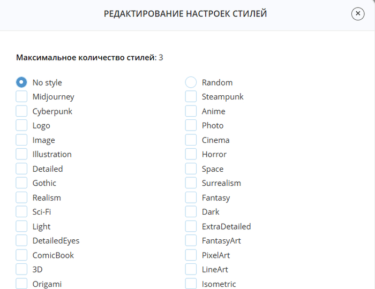Viewport: 375px width, 289px height.
Task: Select the Random radio button
Action: click(191, 82)
